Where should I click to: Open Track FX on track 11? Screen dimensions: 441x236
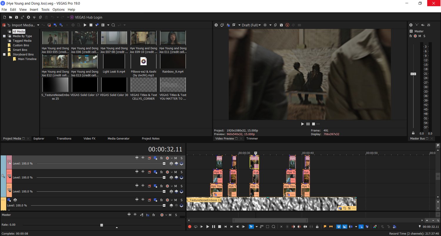click(161, 158)
